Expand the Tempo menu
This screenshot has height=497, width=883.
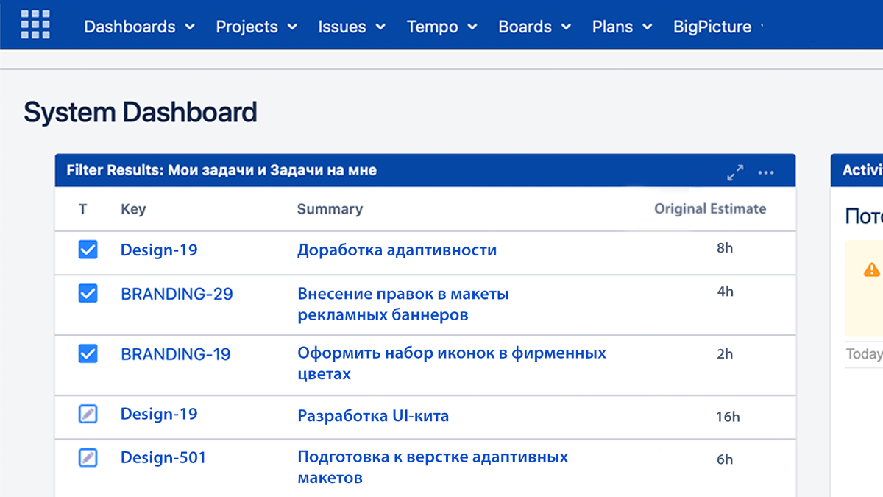click(442, 27)
